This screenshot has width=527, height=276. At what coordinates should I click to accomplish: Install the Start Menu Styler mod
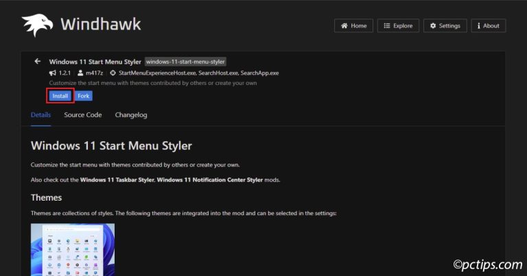tap(60, 96)
